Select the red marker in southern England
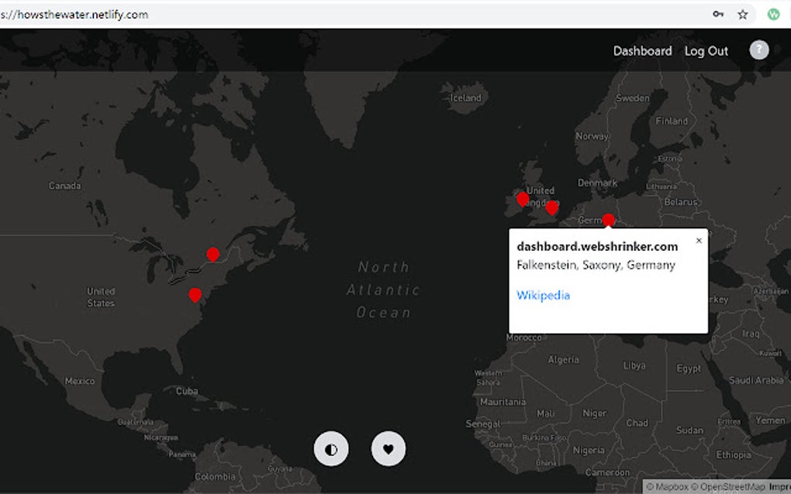Image resolution: width=791 pixels, height=494 pixels. (551, 208)
